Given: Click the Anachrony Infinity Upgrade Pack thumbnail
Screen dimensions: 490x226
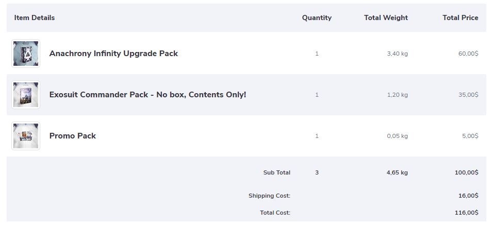Looking at the screenshot, I should click(x=26, y=54).
